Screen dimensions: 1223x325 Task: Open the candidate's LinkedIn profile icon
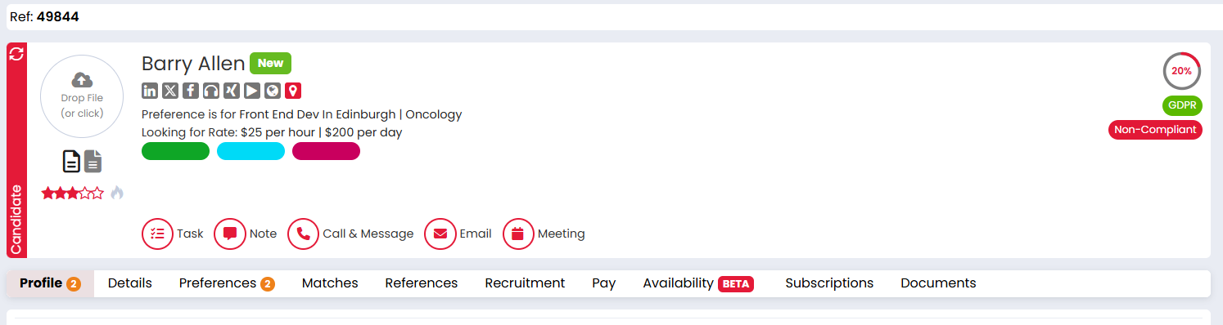pyautogui.click(x=150, y=91)
